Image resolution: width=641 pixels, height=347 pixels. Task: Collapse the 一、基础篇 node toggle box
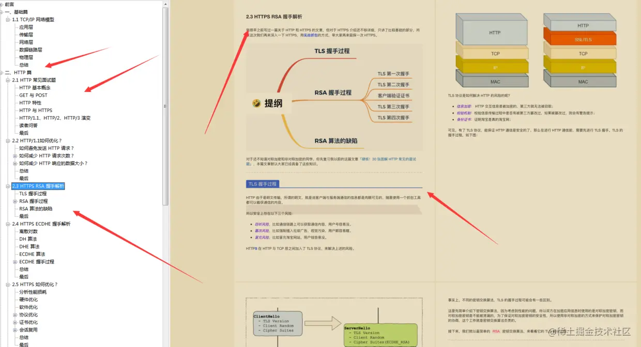(x=2, y=12)
